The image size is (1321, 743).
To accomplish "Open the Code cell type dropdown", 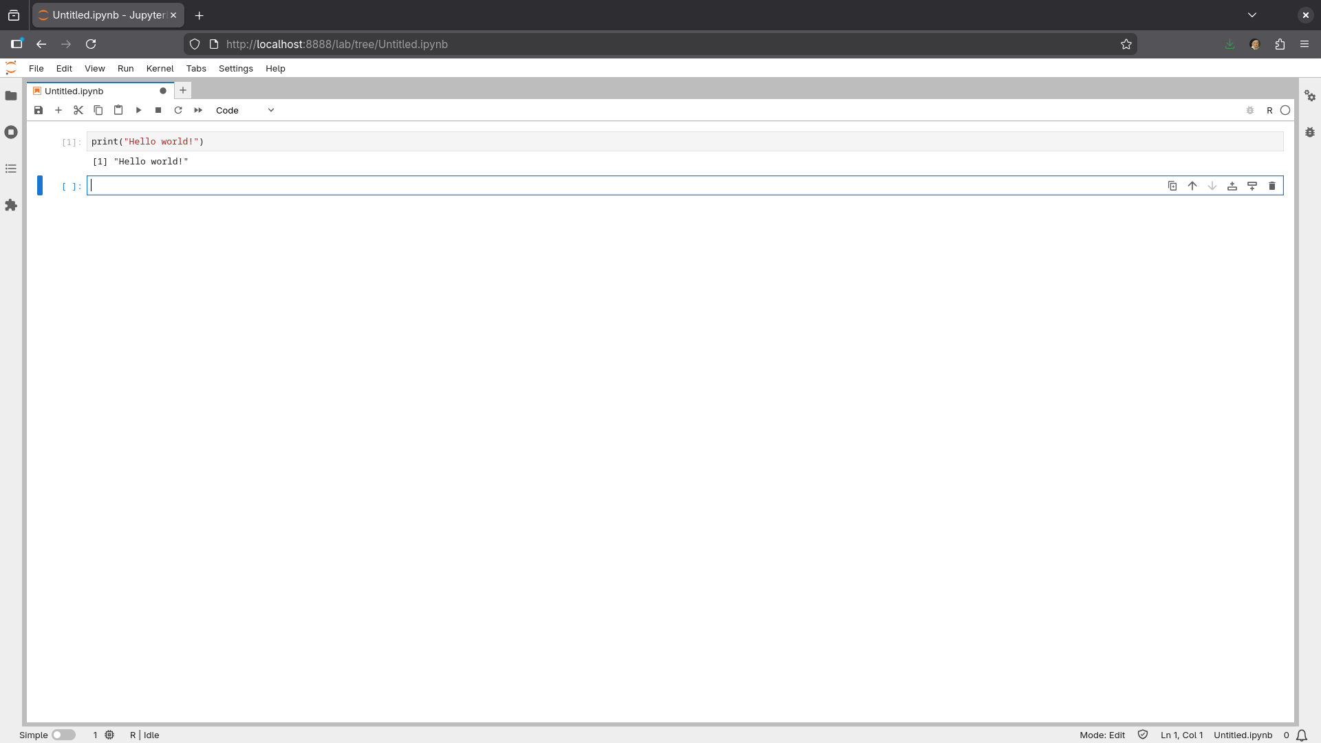I will (x=245, y=110).
